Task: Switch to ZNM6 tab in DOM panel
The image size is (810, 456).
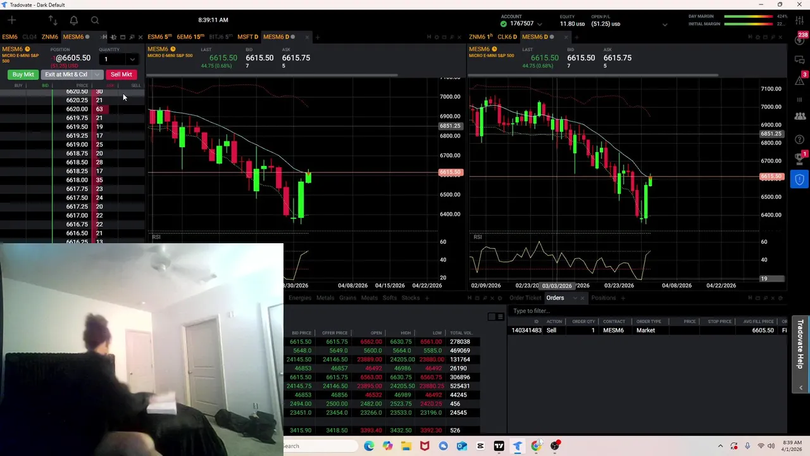Action: pos(49,37)
